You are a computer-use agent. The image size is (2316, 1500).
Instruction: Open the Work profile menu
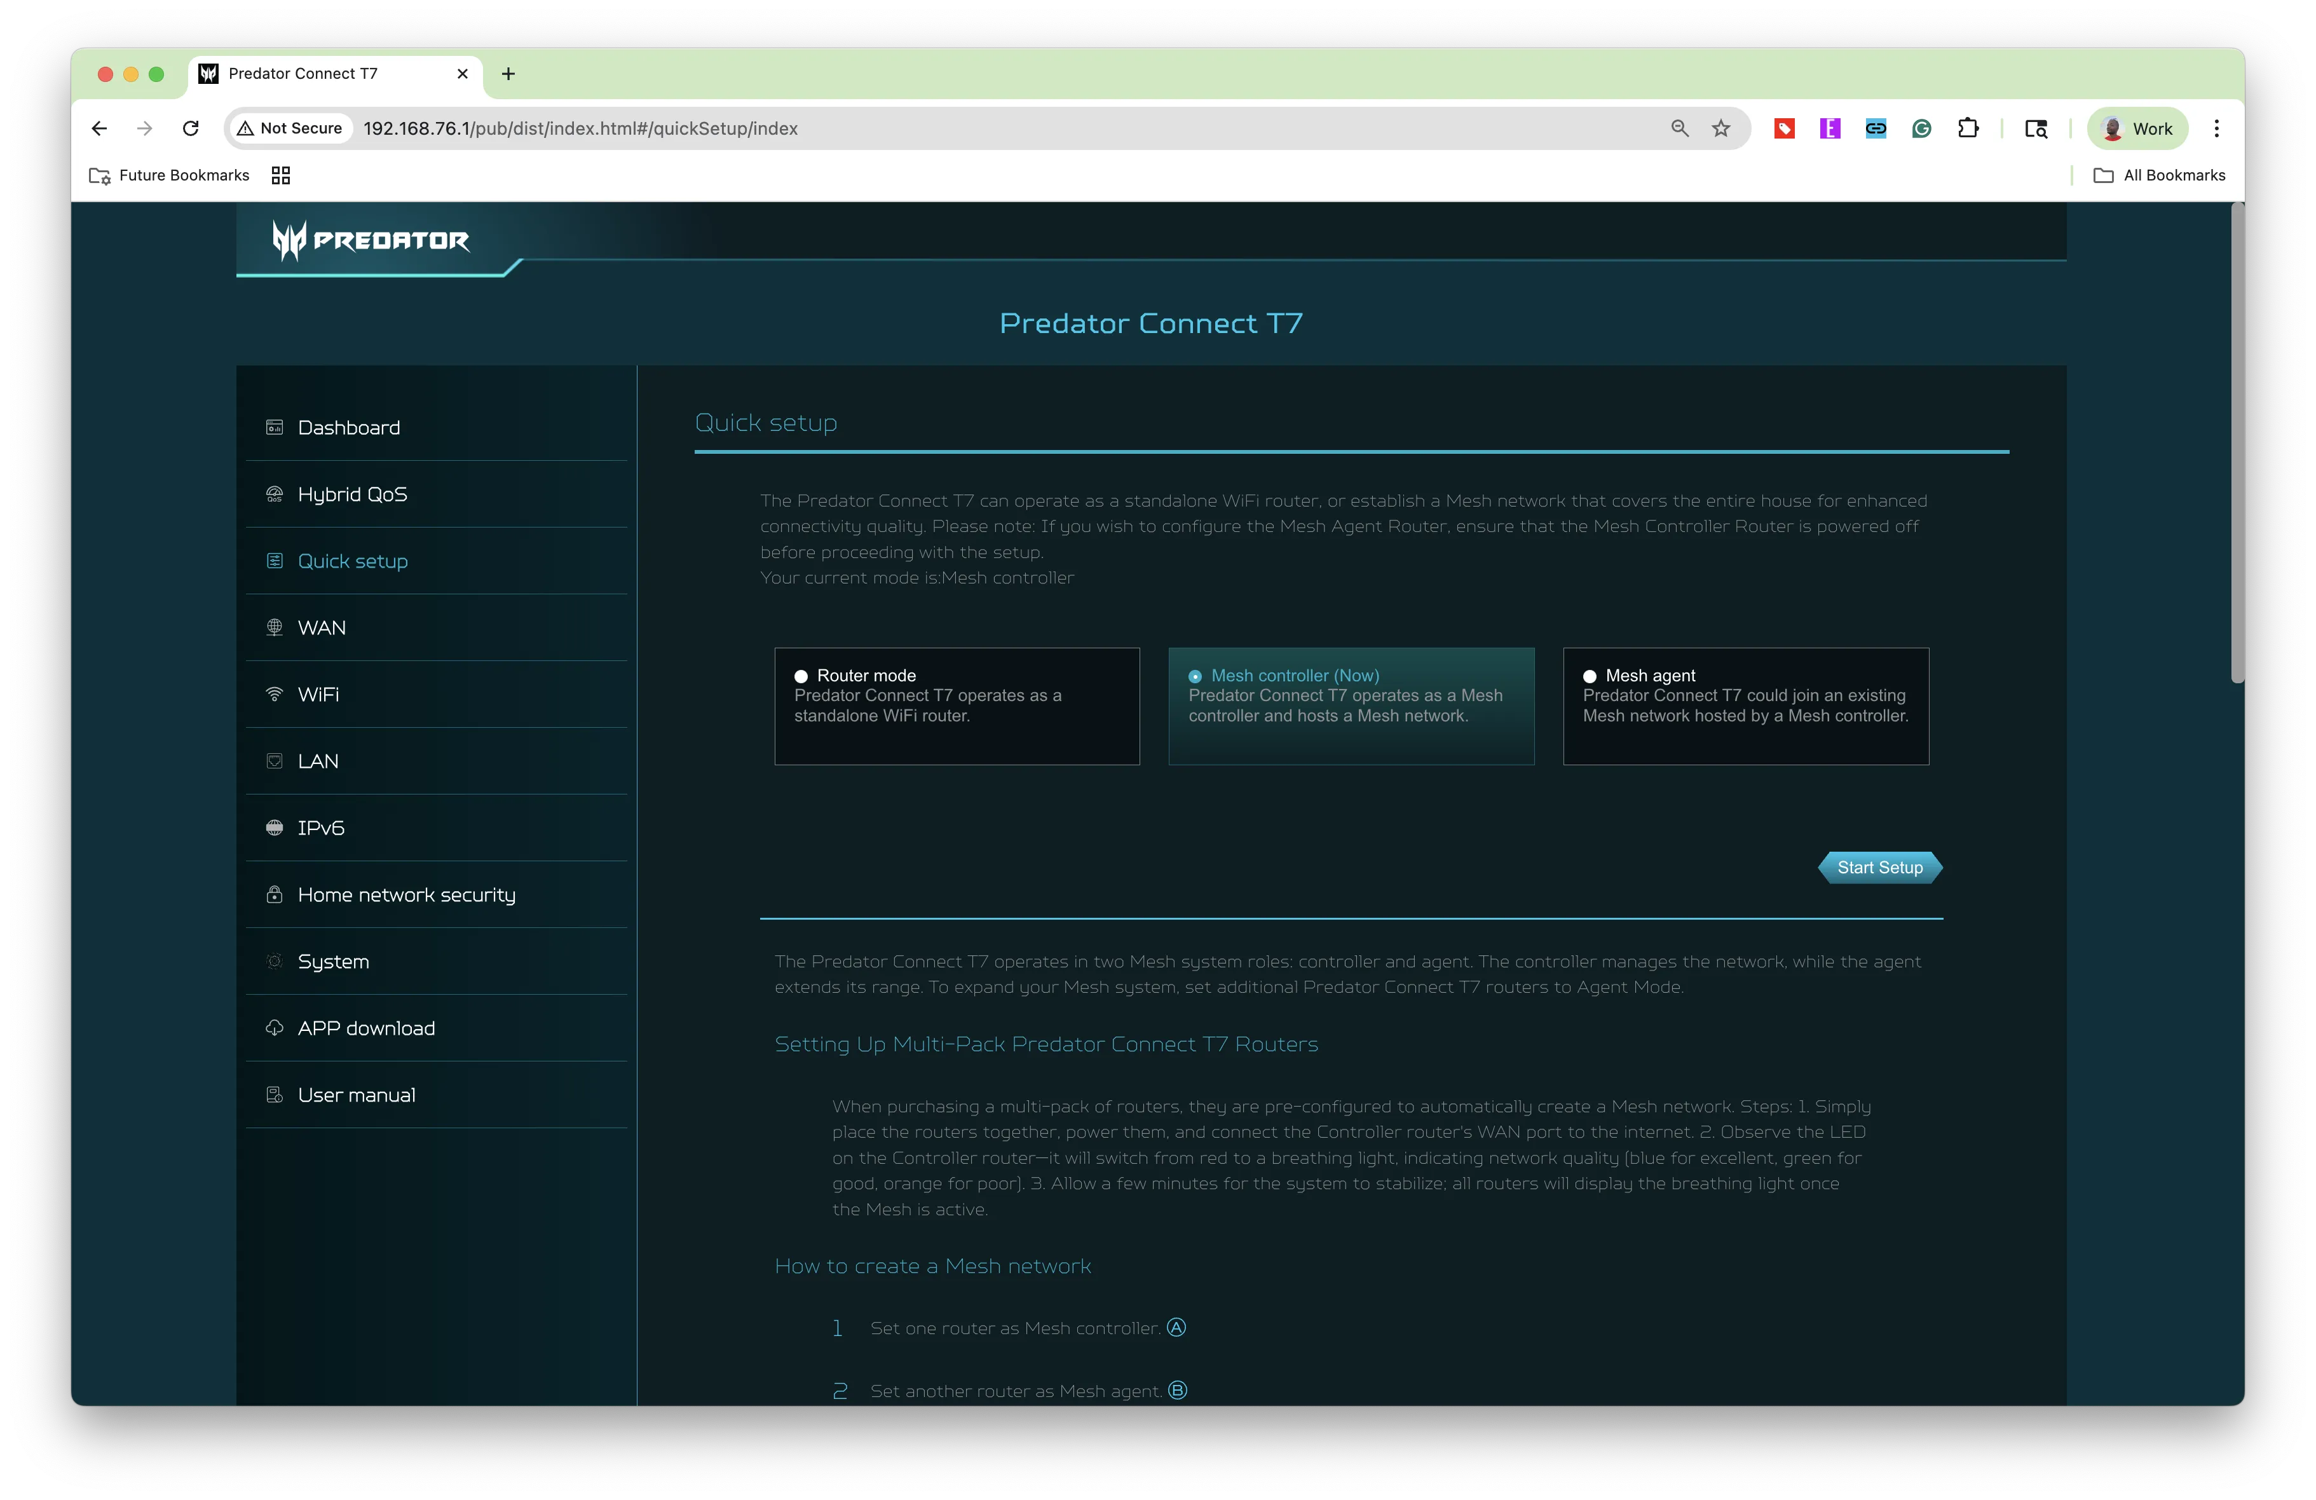coord(2137,128)
